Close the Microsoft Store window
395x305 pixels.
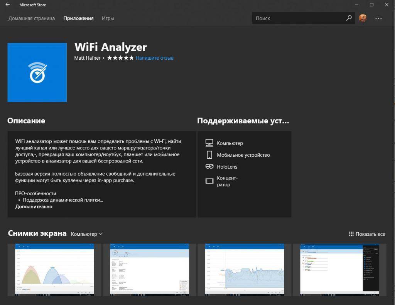click(x=387, y=5)
